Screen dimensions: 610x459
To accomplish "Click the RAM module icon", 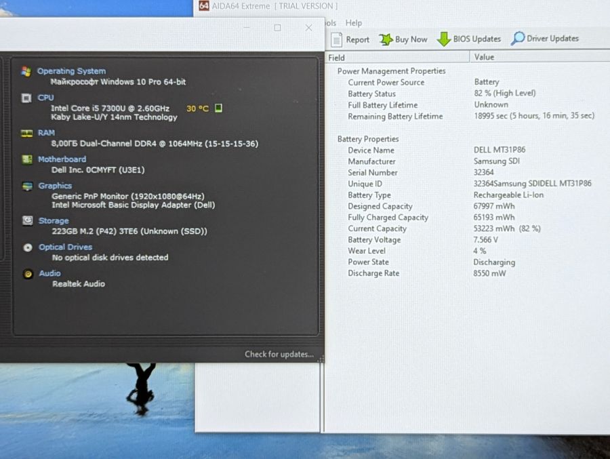I will pos(27,134).
